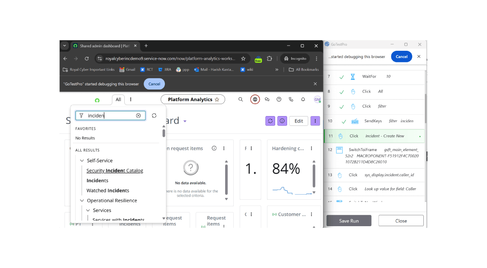Open the notifications bell
Image resolution: width=487 pixels, height=268 pixels.
point(303,99)
